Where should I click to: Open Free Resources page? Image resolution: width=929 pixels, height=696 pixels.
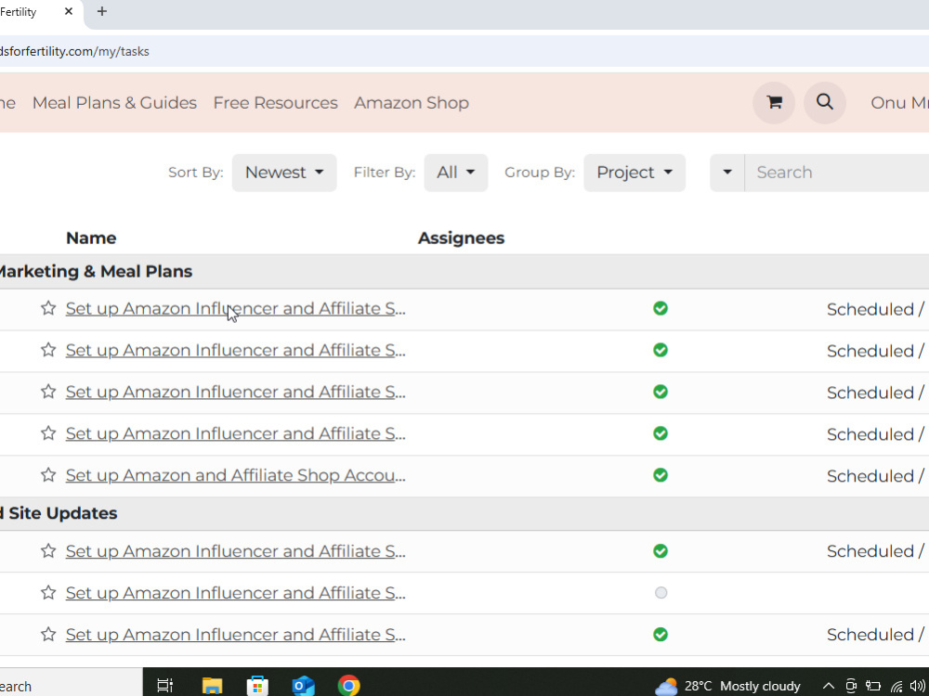tap(276, 103)
